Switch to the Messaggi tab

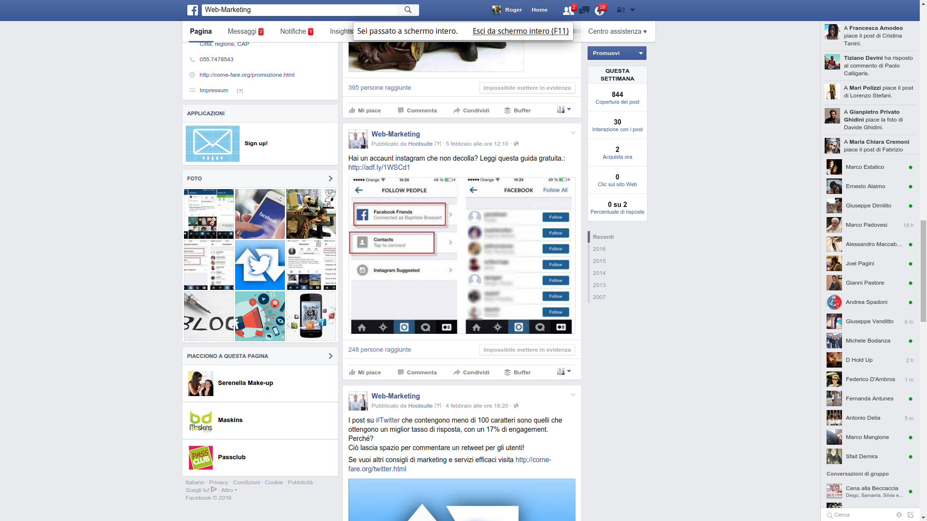246,31
